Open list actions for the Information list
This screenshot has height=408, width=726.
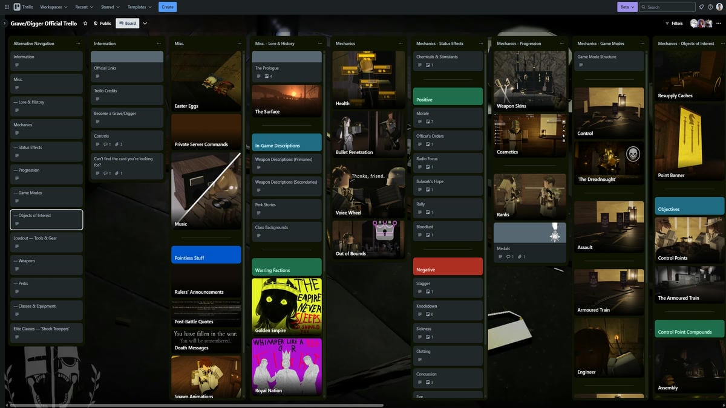(159, 44)
